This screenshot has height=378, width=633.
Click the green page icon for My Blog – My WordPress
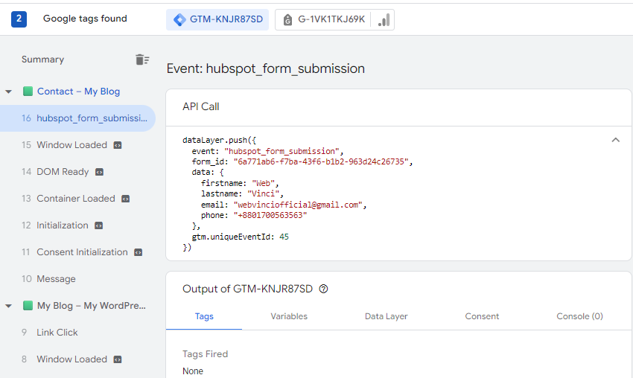(x=28, y=306)
